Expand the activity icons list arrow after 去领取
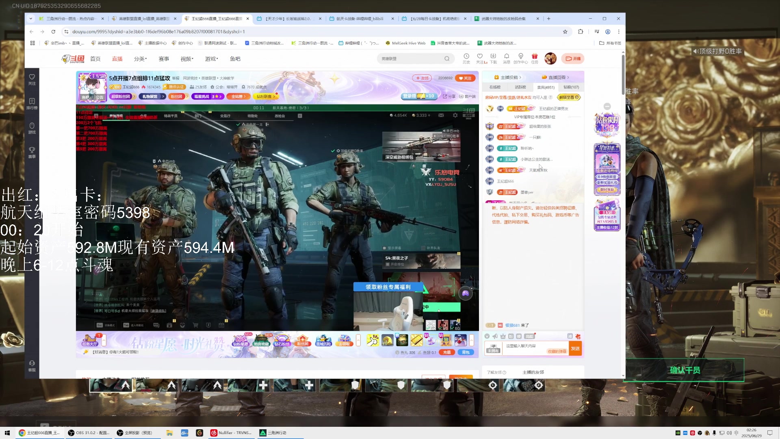780x439 pixels. [x=358, y=340]
